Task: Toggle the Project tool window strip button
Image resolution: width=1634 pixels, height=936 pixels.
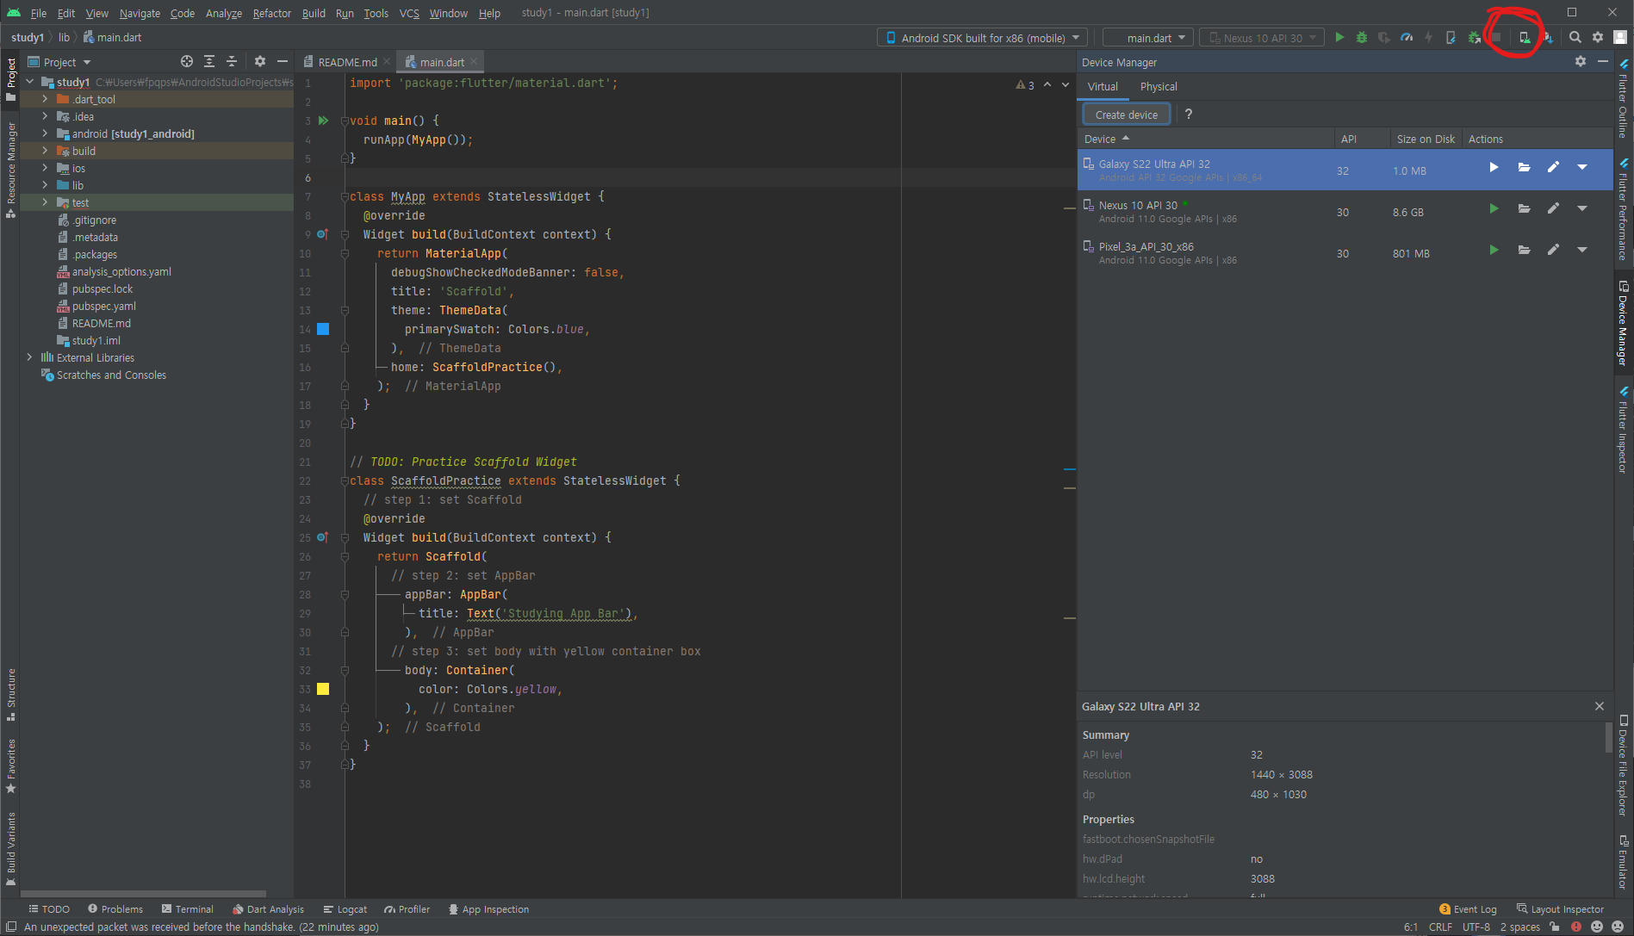Action: pyautogui.click(x=10, y=80)
